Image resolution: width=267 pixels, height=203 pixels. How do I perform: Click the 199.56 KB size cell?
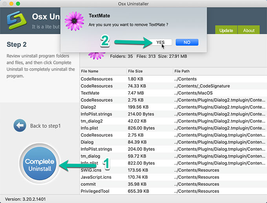tap(138, 107)
